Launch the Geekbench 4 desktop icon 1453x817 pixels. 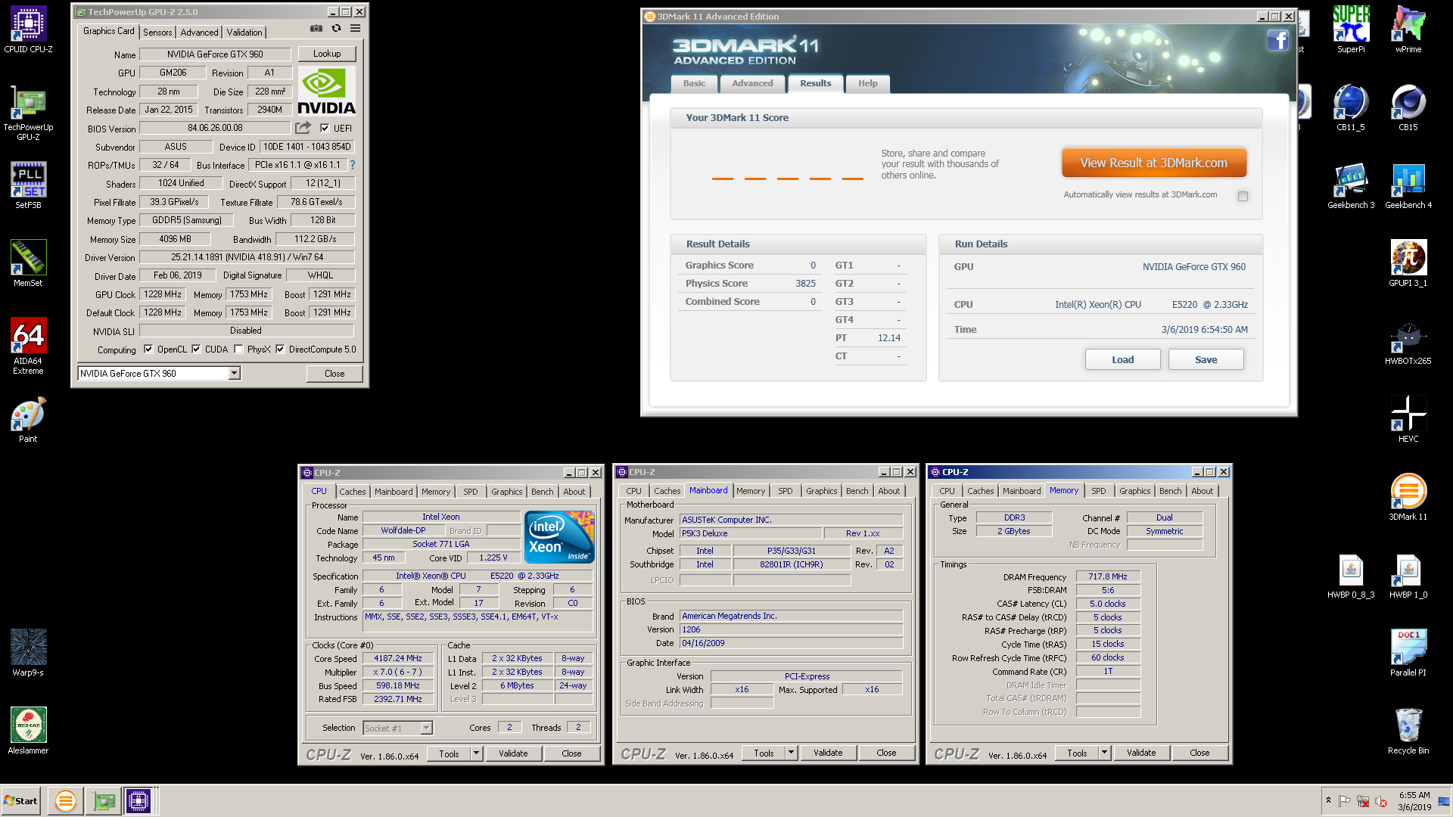coord(1408,186)
